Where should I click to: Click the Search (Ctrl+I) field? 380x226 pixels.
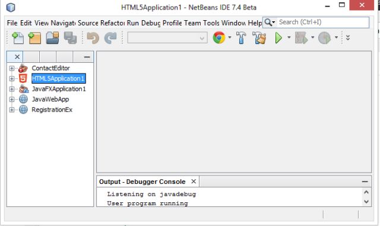coord(323,23)
